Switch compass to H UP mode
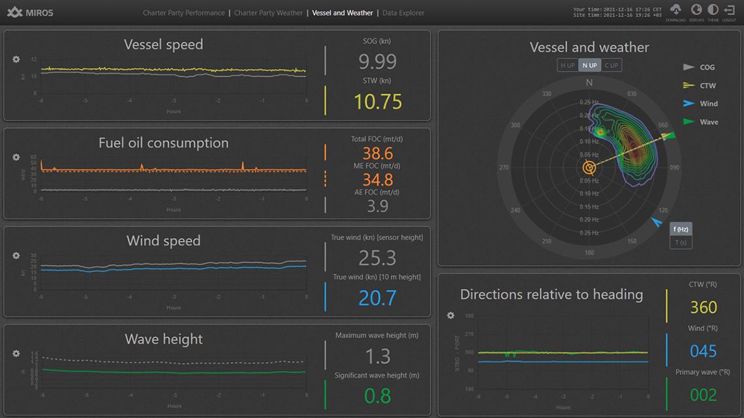This screenshot has width=744, height=418. click(566, 65)
